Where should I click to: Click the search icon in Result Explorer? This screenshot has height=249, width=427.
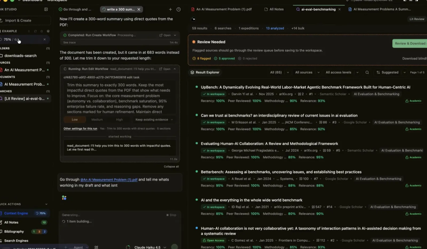[x=367, y=72]
